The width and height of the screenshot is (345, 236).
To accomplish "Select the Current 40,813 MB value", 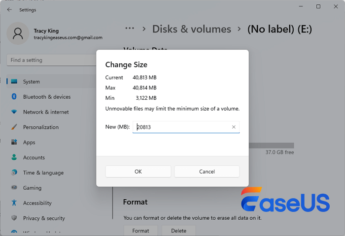I will [x=144, y=78].
